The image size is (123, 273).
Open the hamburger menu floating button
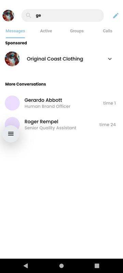11,134
